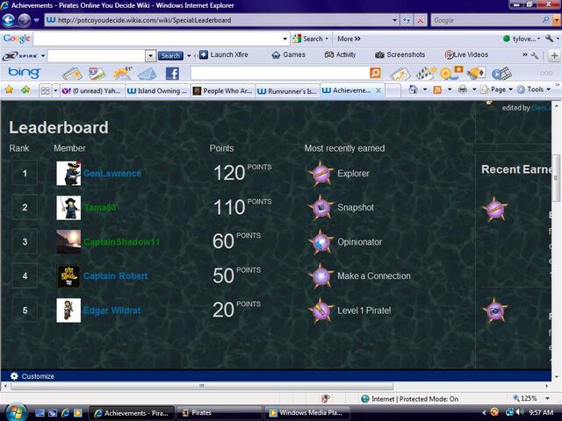Image resolution: width=562 pixels, height=421 pixels.
Task: Go back with the browser Back arrow
Action: (9, 20)
